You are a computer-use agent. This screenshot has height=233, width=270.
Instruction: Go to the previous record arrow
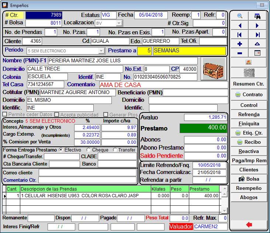[240, 25]
